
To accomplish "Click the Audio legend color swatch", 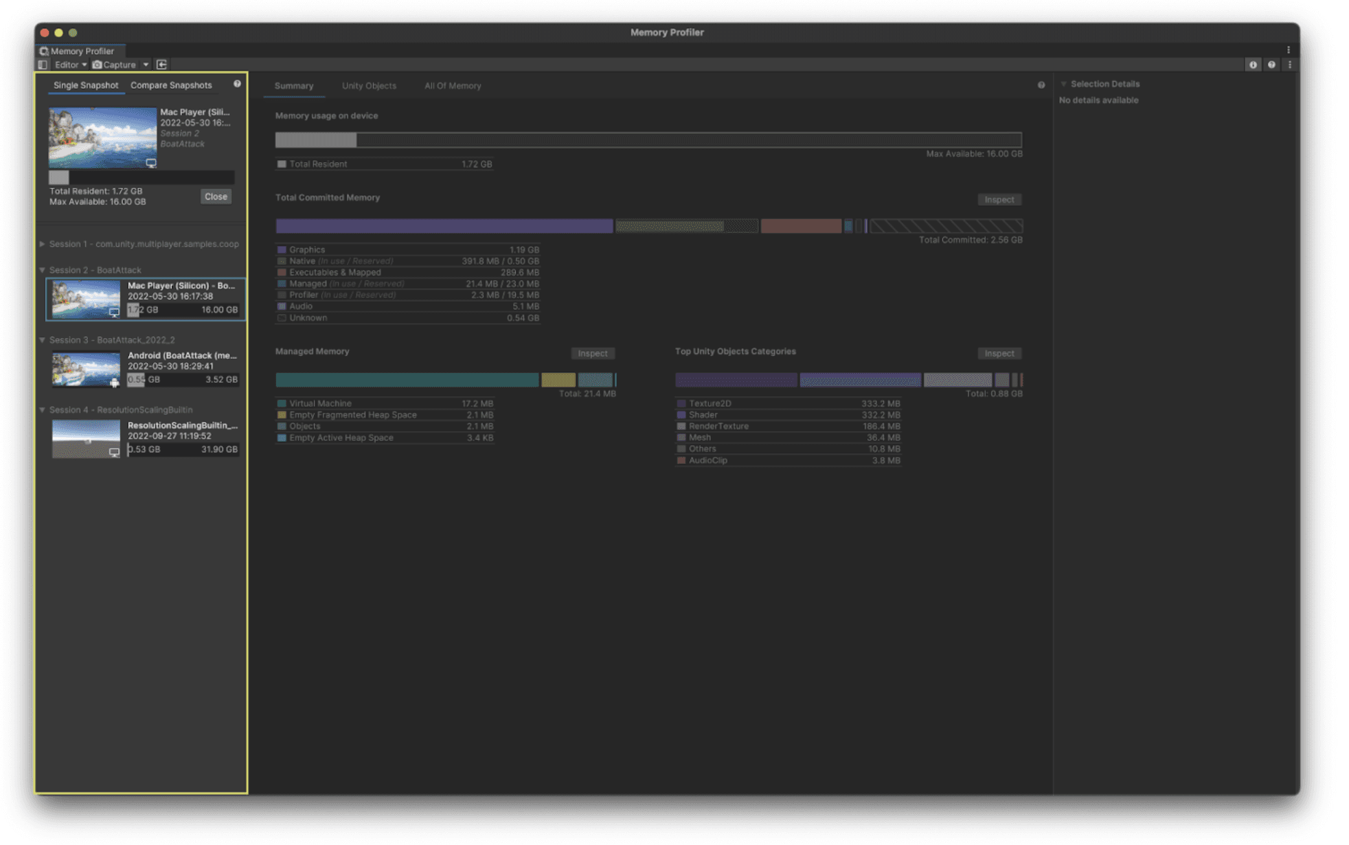I will click(x=282, y=306).
